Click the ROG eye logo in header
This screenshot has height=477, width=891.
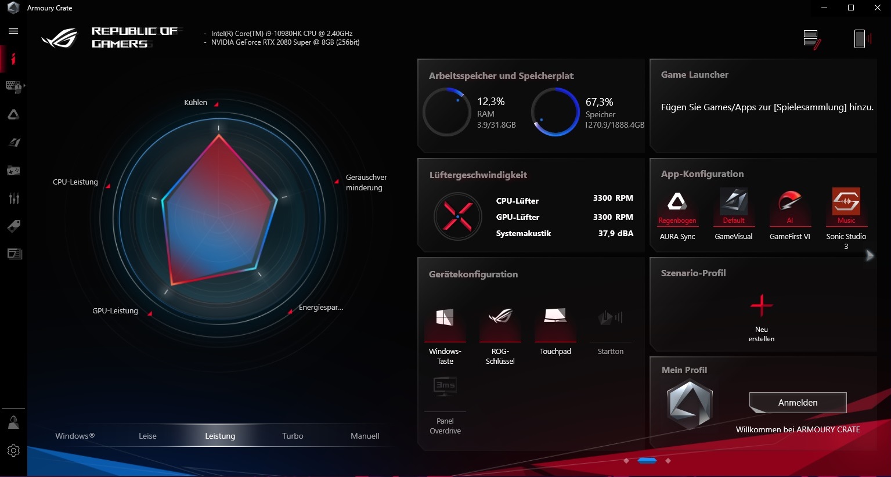[x=60, y=38]
